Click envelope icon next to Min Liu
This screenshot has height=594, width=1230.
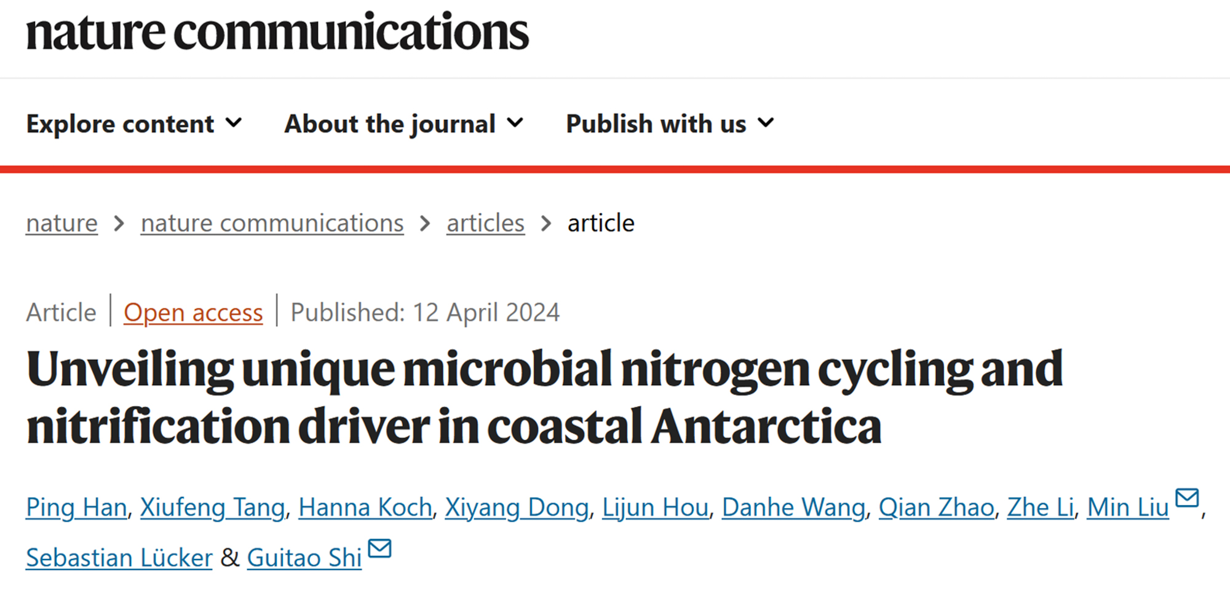pos(1187,498)
